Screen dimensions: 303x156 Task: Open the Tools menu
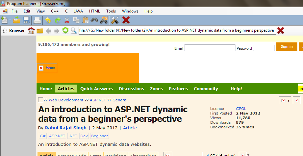point(111,11)
